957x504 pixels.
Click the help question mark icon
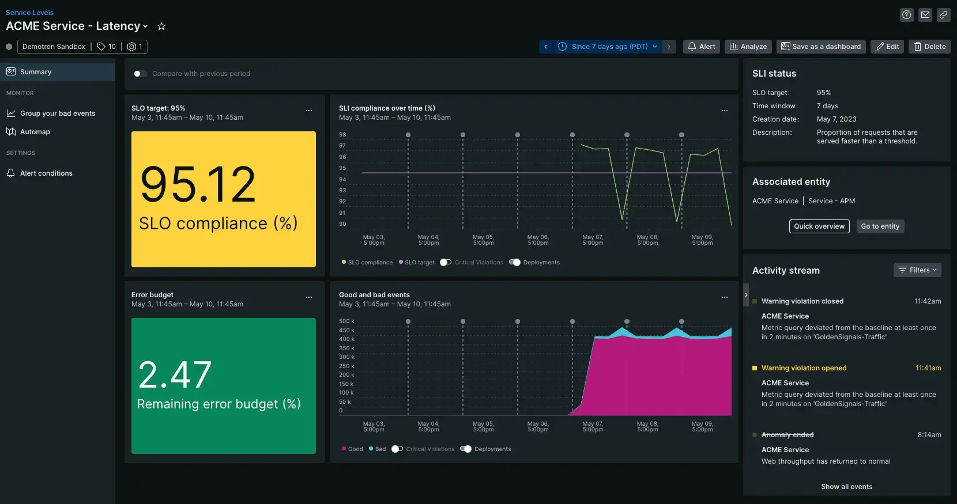tap(906, 15)
